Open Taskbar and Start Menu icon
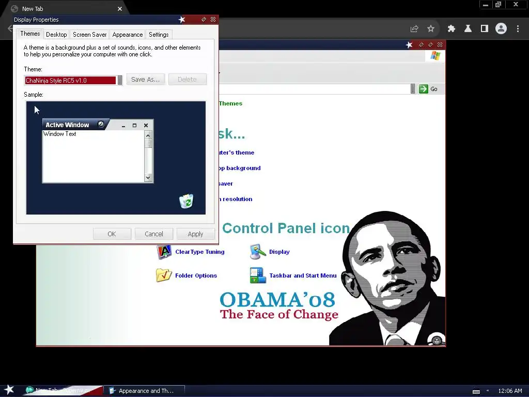Screen dimensions: 529x397 pyautogui.click(x=258, y=276)
